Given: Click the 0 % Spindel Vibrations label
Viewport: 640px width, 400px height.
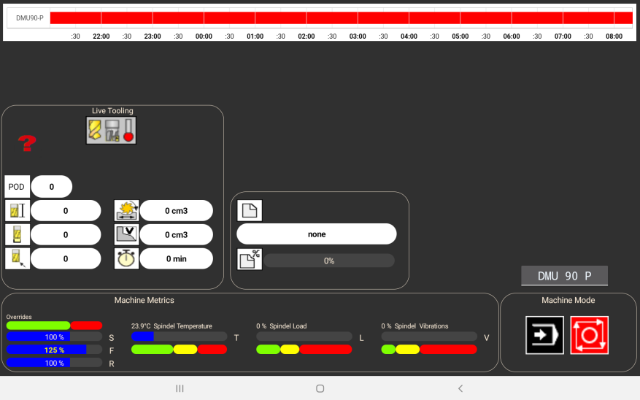Looking at the screenshot, I should (415, 326).
